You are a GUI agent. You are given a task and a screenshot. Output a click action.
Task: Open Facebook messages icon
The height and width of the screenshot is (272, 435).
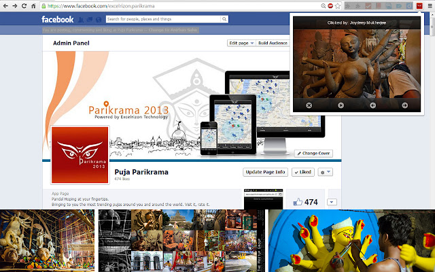pos(90,20)
